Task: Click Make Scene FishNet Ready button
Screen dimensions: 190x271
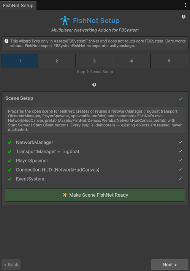Action: [95, 195]
